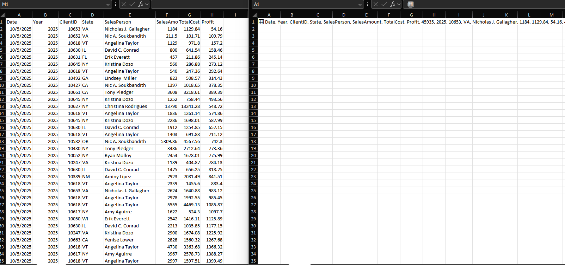Click right sheet A1 text starting Date, Year
This screenshot has width=565, height=265.
[x=414, y=22]
